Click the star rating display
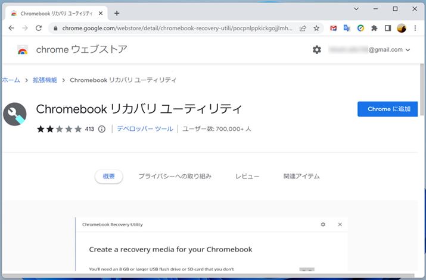The image size is (426, 280). (59, 129)
